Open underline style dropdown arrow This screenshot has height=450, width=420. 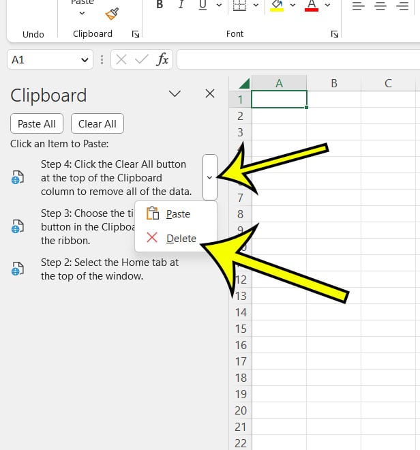point(219,5)
